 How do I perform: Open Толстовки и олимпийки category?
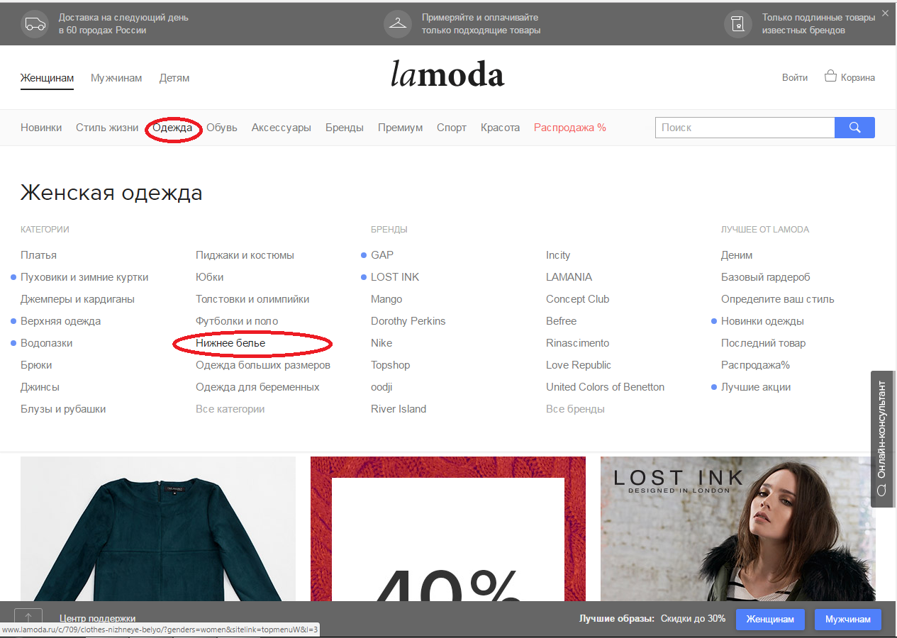pos(252,299)
